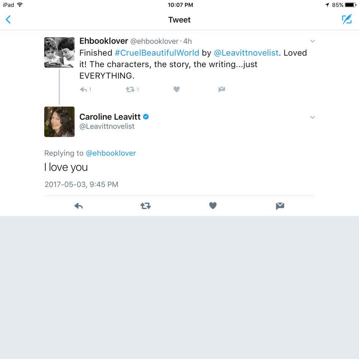
Task: Reply to Ehbooklover's tweet
Action: 84,89
